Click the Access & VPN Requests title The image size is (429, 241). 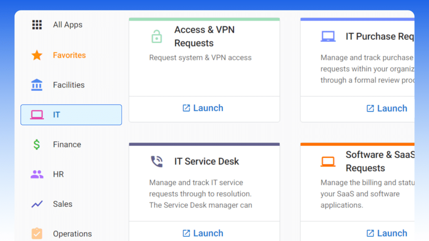204,36
